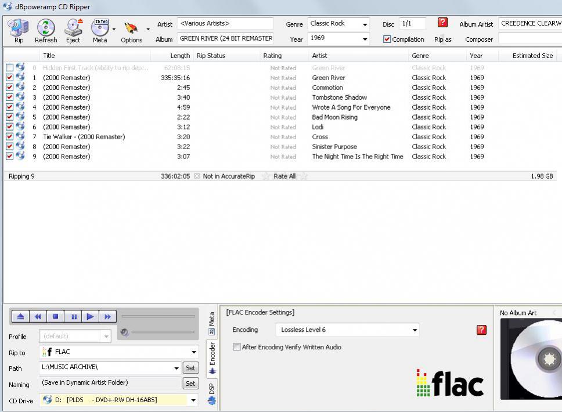
Task: Click the Set button next to Naming
Action: click(190, 384)
